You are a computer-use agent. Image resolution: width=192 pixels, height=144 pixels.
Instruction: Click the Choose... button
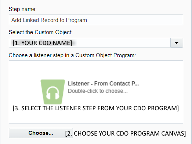[41, 133]
